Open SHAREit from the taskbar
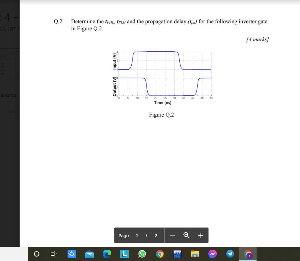Viewport: 300px width, 261px height. click(72, 254)
